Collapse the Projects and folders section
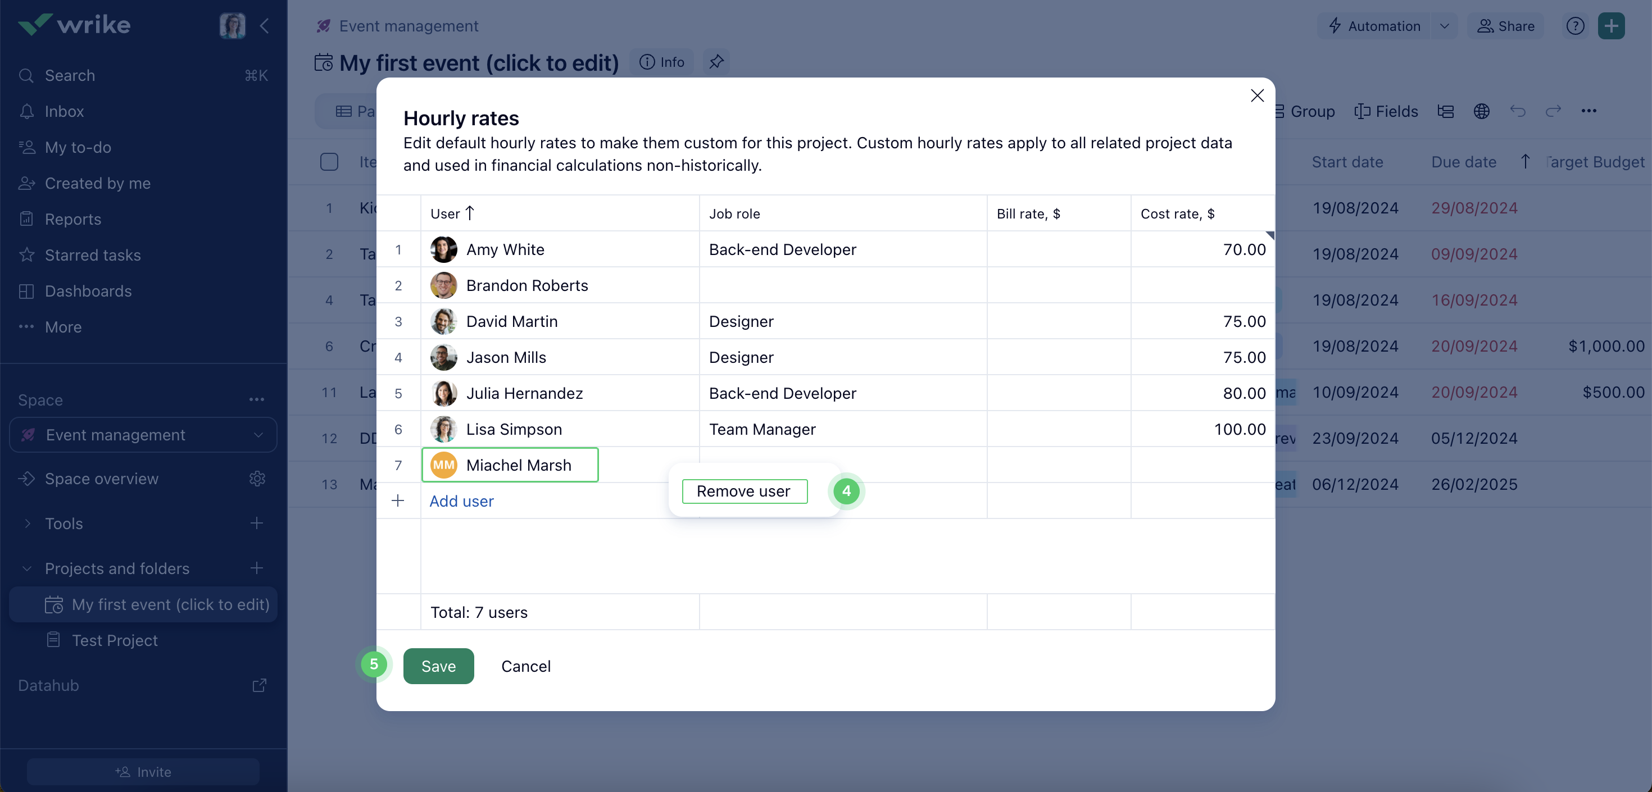1652x792 pixels. coord(28,569)
